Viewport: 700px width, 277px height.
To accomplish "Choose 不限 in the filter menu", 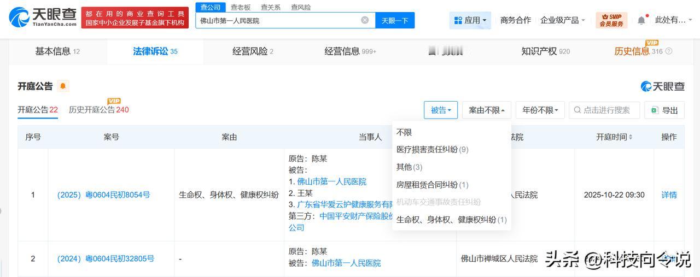I will (x=404, y=132).
